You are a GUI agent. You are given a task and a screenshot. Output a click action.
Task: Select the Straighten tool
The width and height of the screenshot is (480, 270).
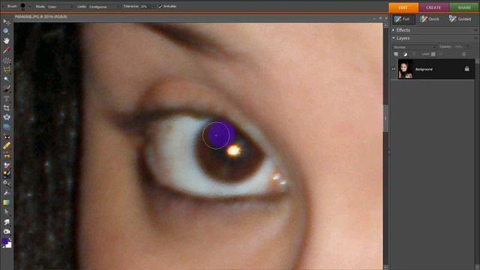(7, 127)
